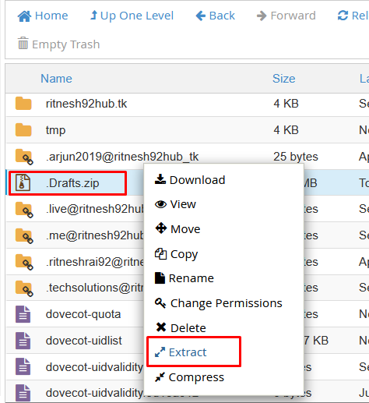The width and height of the screenshot is (369, 403).
Task: Click the Back arrow icon
Action: [201, 16]
